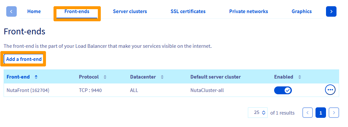Click the Front-ends page heading

tap(24, 31)
